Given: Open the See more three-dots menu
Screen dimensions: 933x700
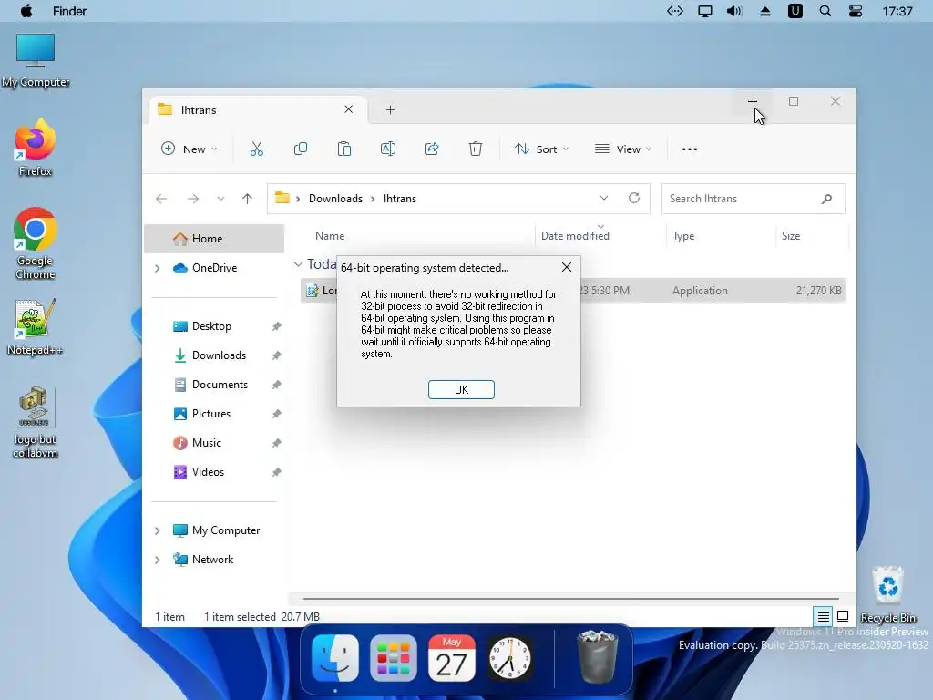Looking at the screenshot, I should (690, 149).
